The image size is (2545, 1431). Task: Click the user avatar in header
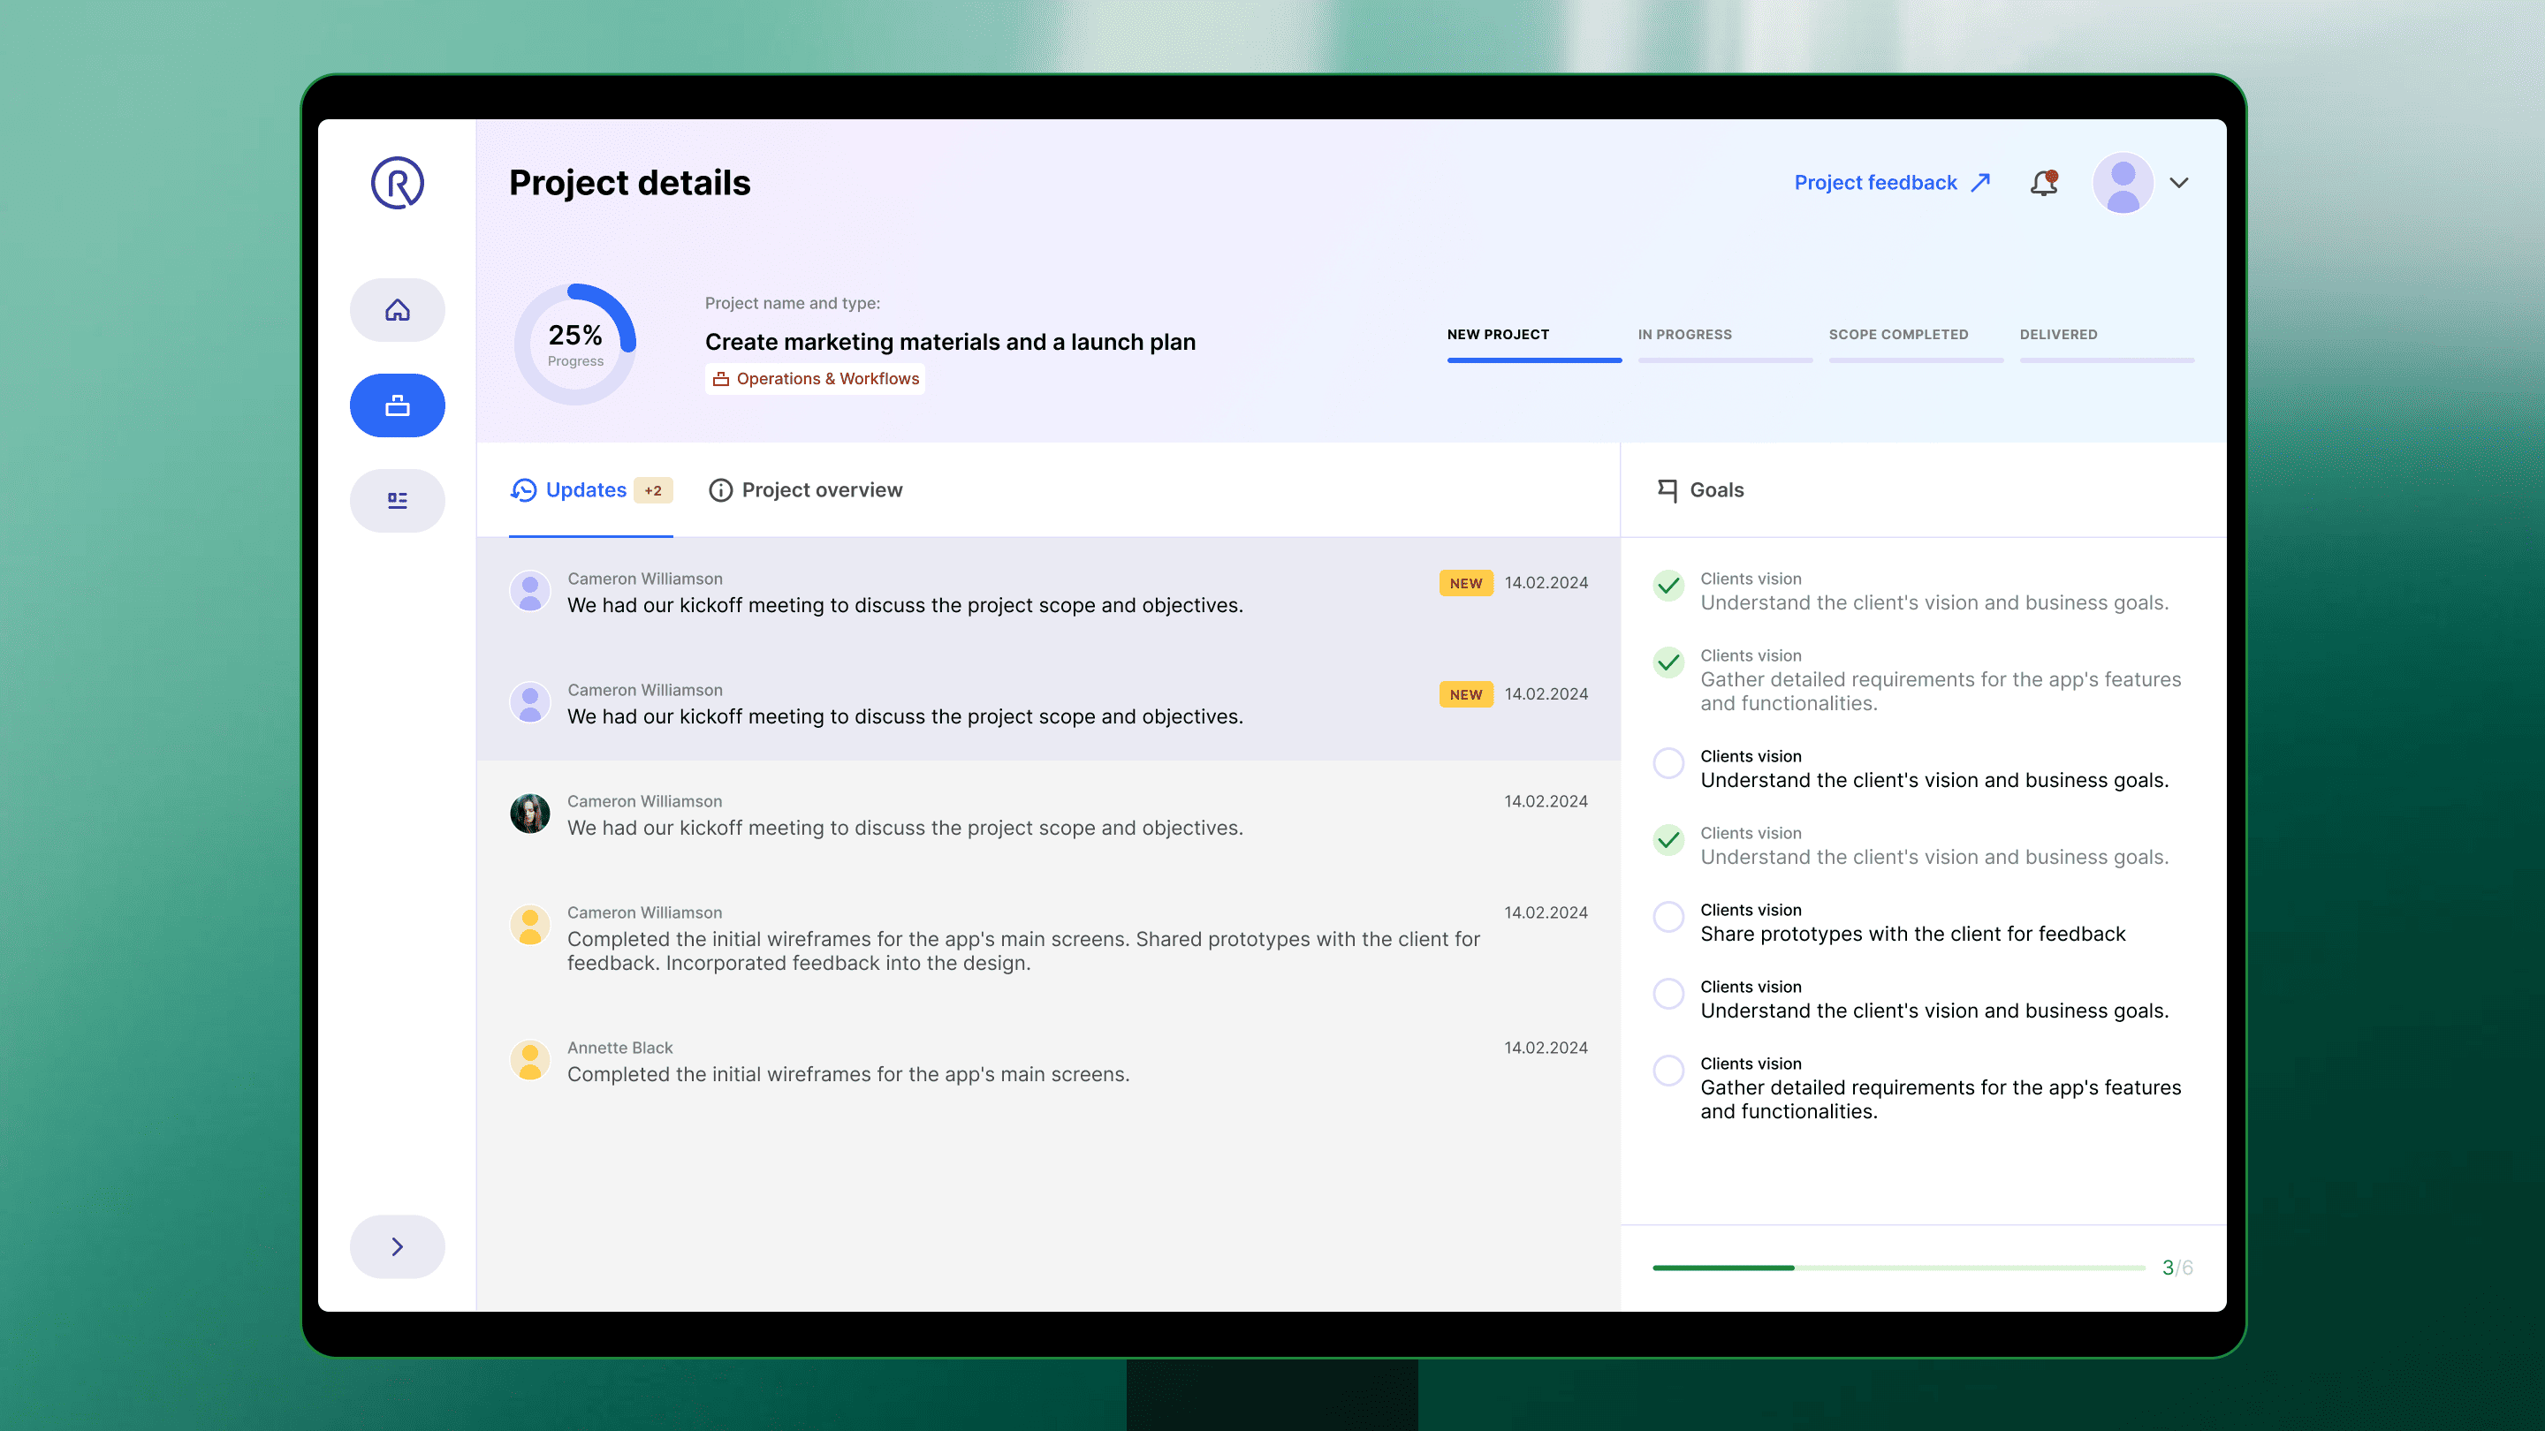pyautogui.click(x=2122, y=183)
